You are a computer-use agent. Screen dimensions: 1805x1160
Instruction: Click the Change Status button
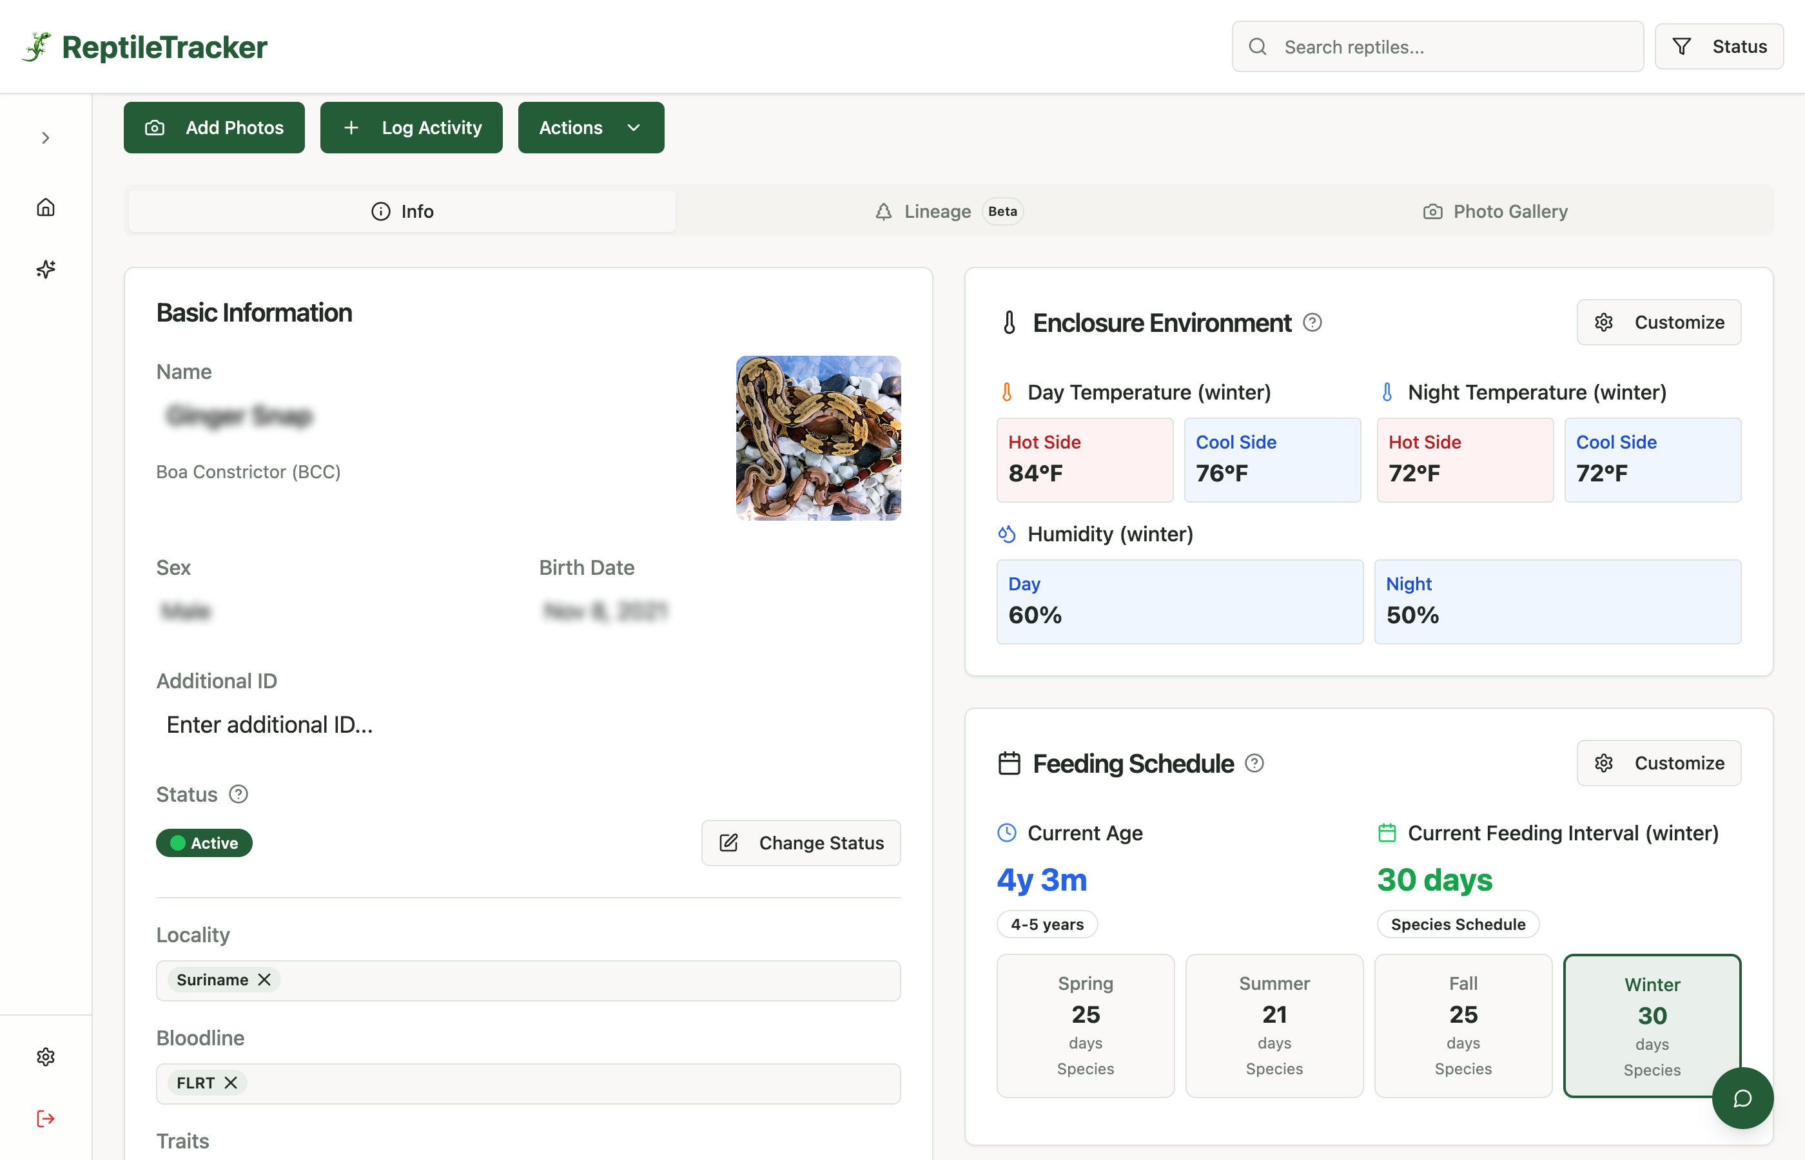801,843
